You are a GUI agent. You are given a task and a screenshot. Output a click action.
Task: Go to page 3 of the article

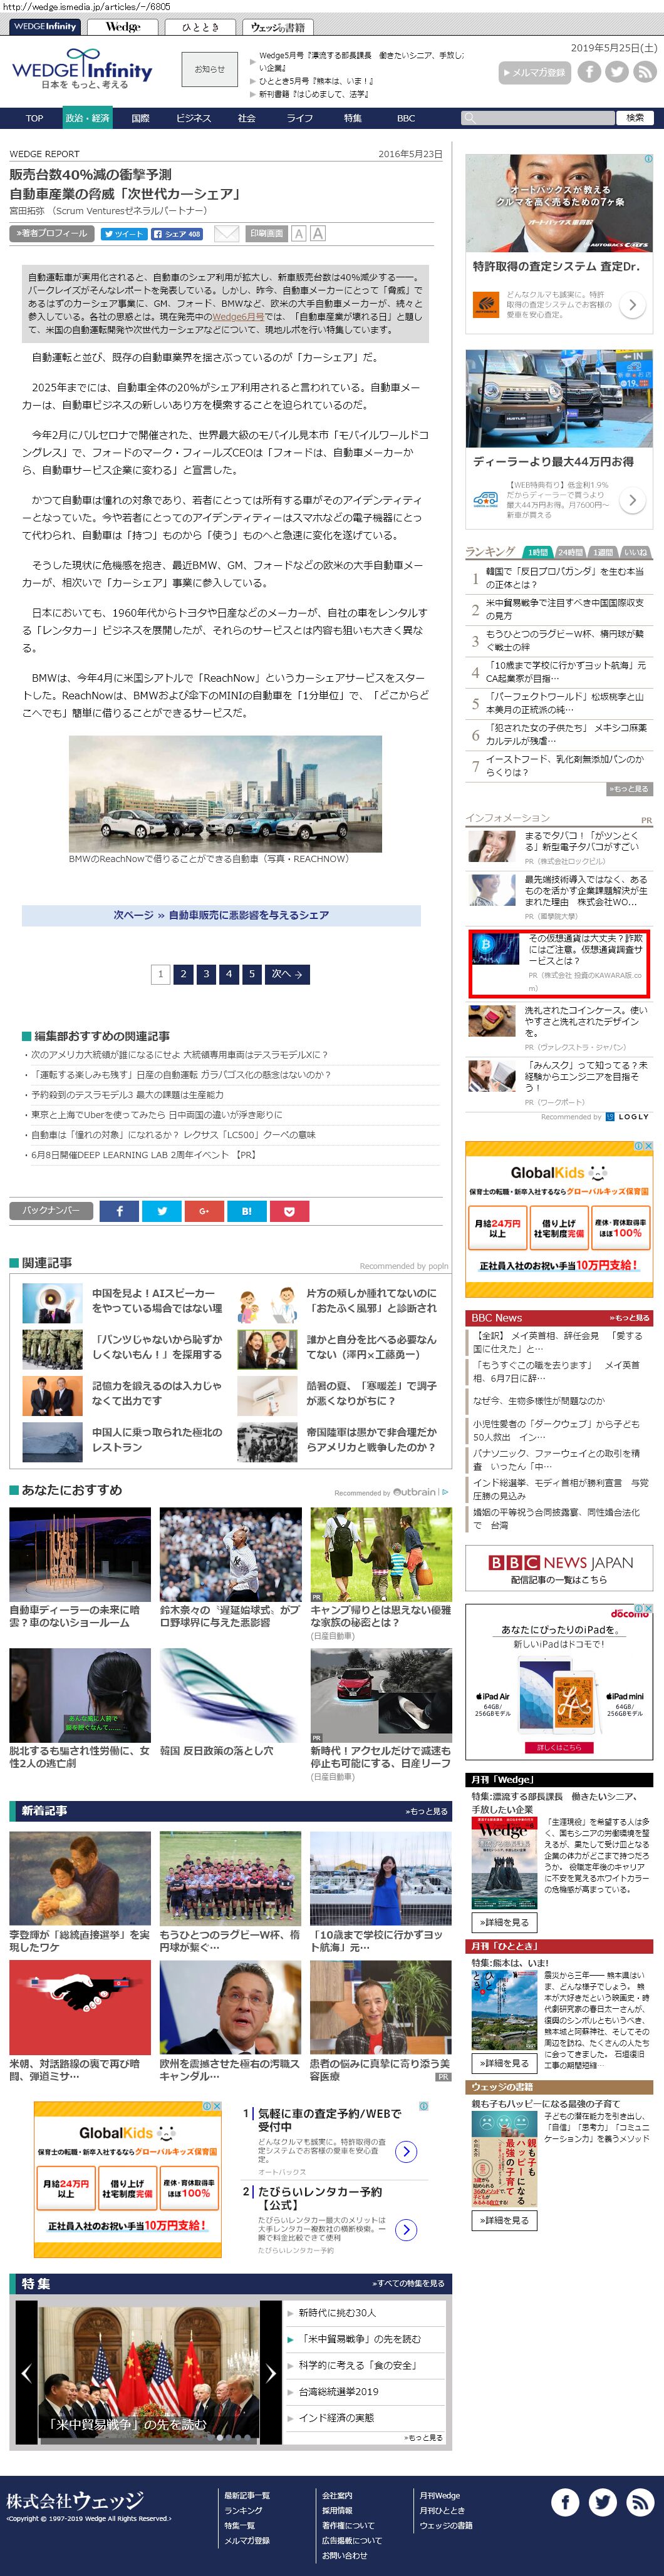point(206,973)
